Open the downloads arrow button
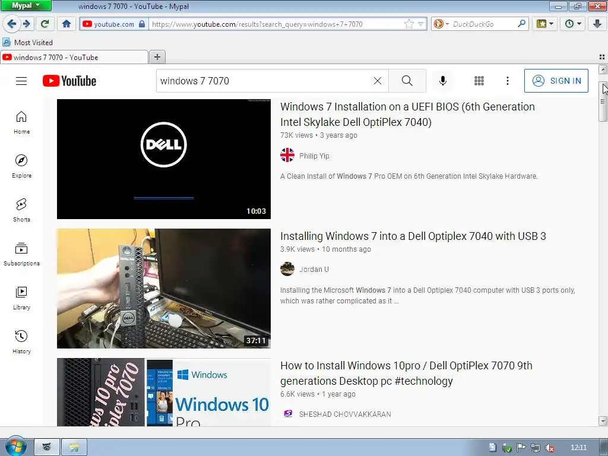The width and height of the screenshot is (608, 456). click(x=597, y=24)
